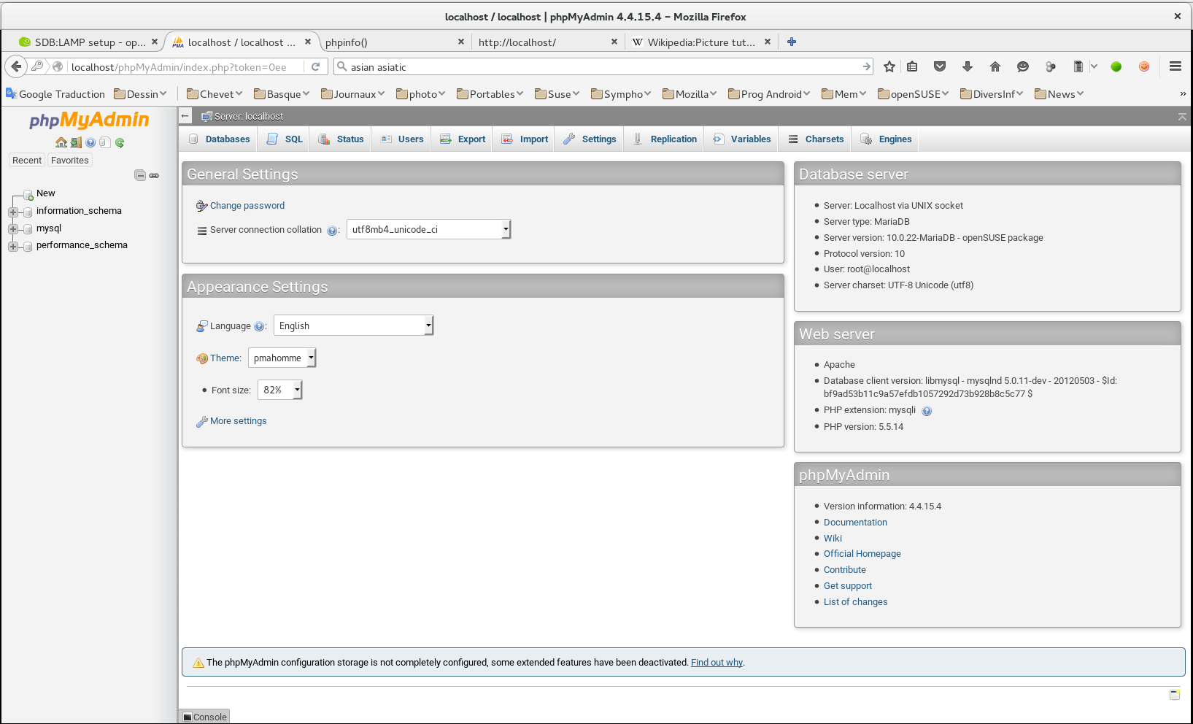This screenshot has width=1193, height=724.
Task: Open Change password in General Settings
Action: pyautogui.click(x=247, y=205)
